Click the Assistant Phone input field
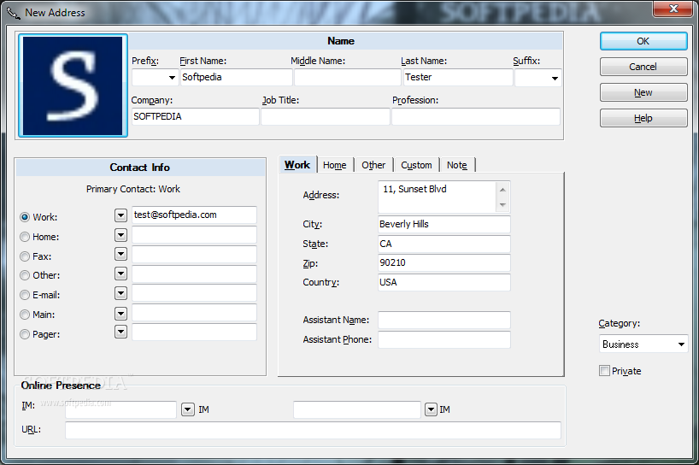 (444, 339)
